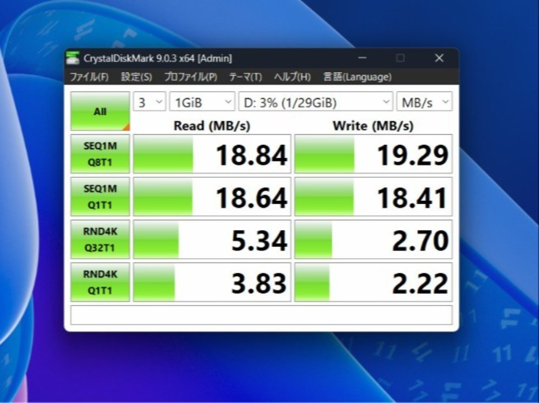
Task: Click the 2.22 RND4K Q1T1 write result
Action: pyautogui.click(x=374, y=282)
